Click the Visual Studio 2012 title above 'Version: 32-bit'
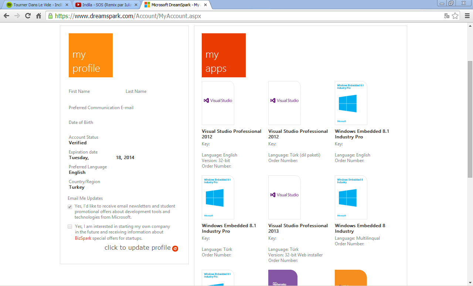 [231, 134]
